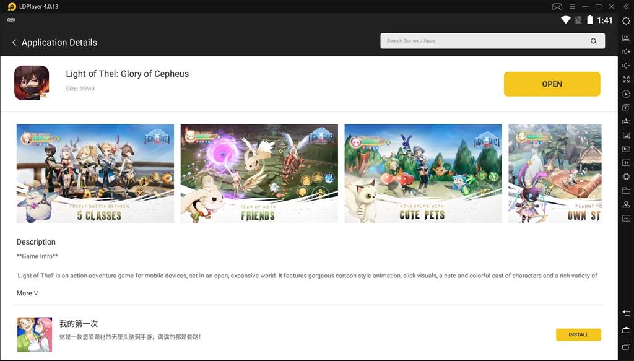Open the virtual location pin icon
The width and height of the screenshot is (634, 361).
(x=626, y=204)
